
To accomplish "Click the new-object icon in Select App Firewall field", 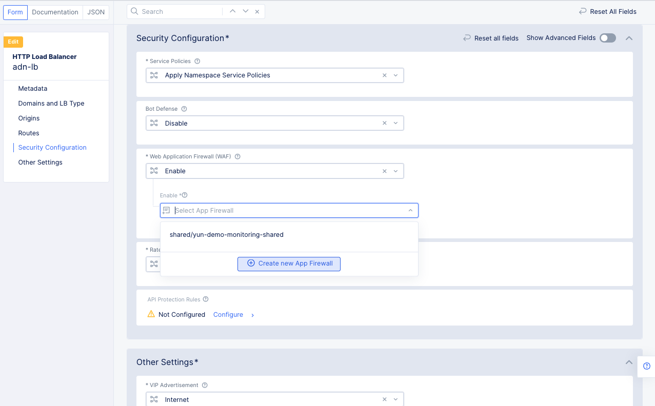I will (166, 210).
